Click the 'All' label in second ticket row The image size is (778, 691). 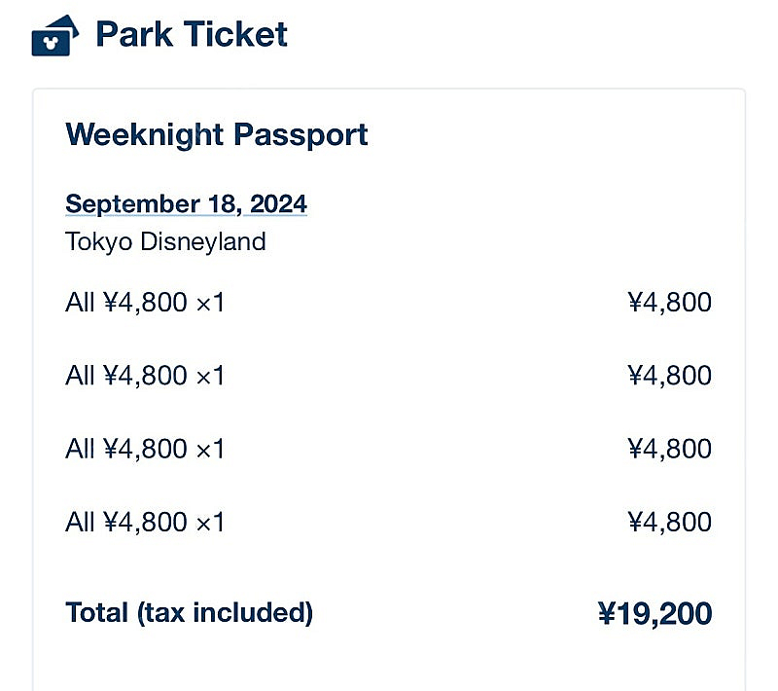tap(80, 376)
